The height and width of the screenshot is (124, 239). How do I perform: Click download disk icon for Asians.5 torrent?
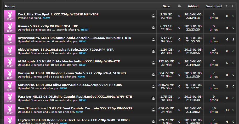pos(153,28)
